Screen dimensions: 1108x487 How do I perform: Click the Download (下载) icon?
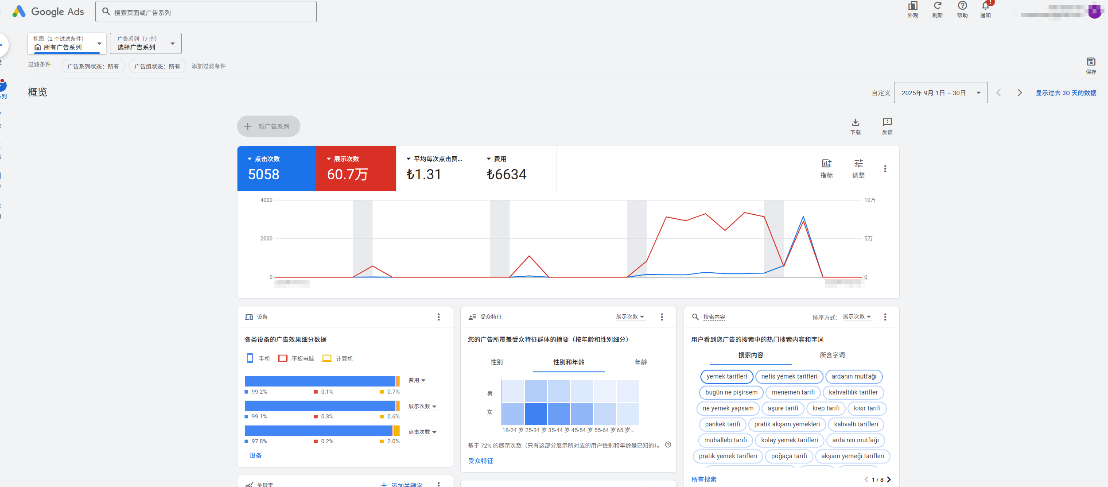[855, 122]
